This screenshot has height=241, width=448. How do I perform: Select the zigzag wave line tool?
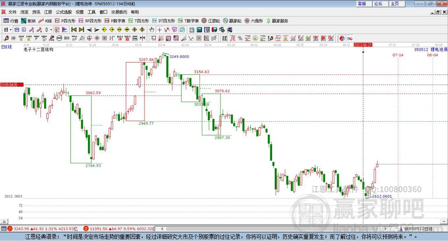pyautogui.click(x=191, y=38)
